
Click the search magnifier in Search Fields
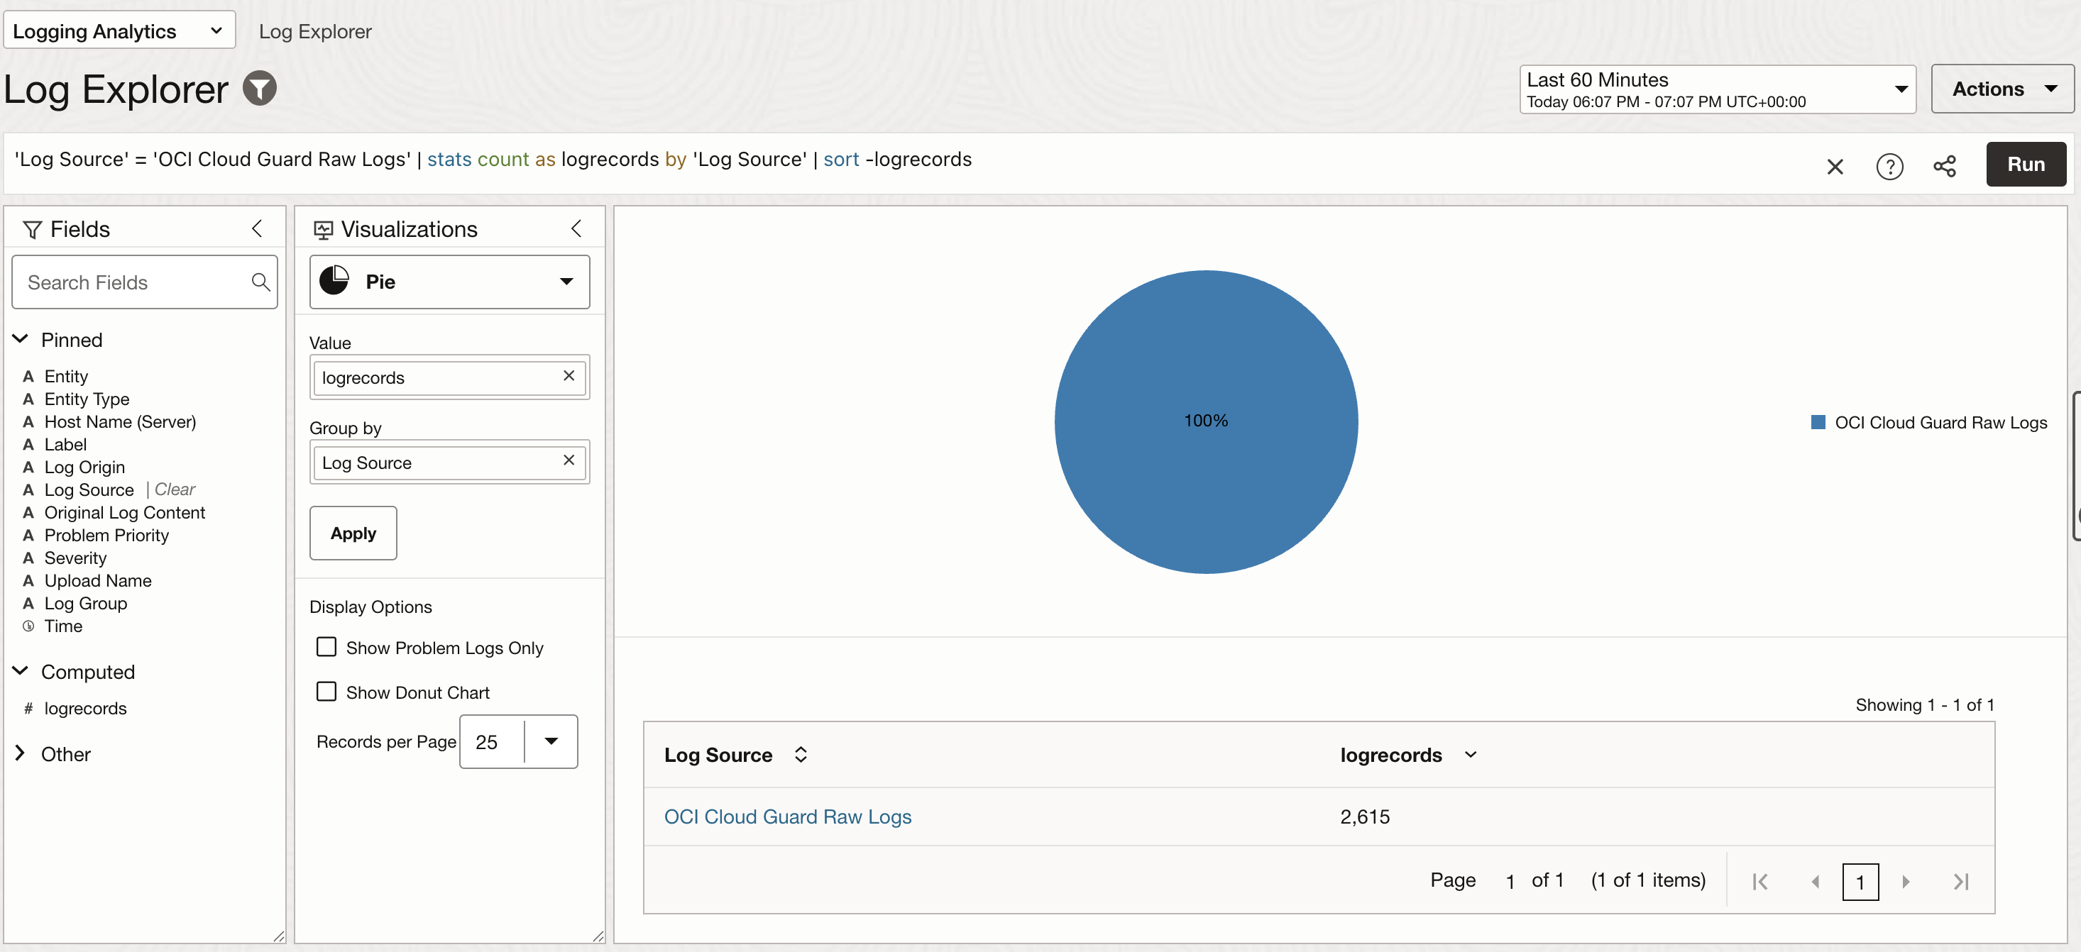(x=260, y=281)
